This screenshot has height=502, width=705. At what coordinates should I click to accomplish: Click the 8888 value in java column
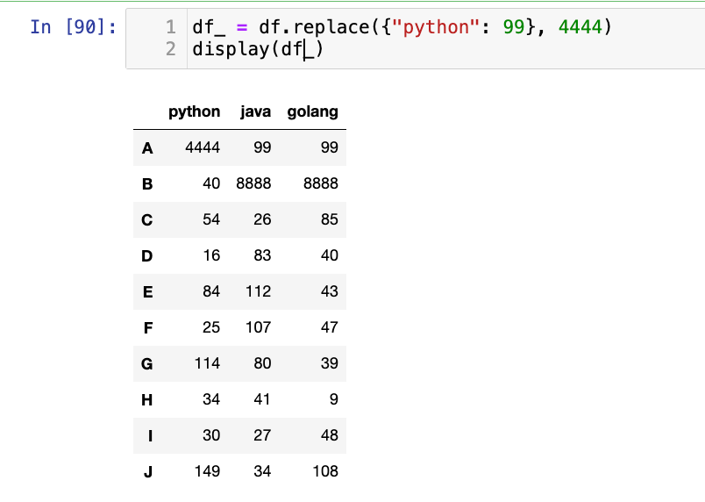(253, 184)
